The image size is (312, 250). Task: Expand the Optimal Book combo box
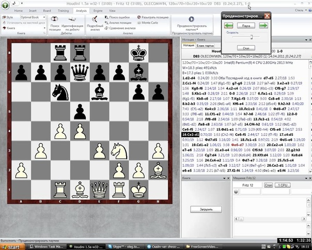click(x=44, y=18)
